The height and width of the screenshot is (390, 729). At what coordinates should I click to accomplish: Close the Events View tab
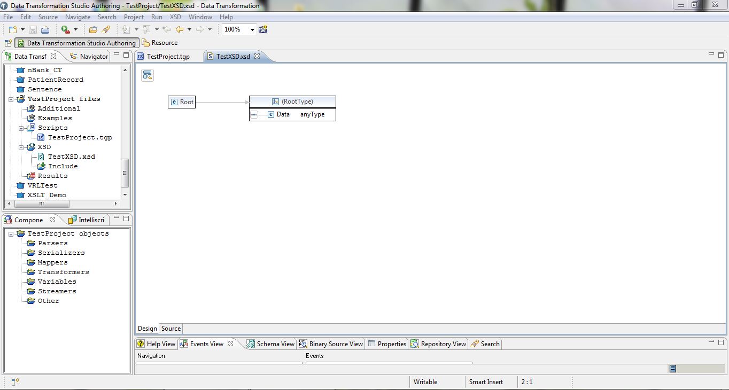click(230, 344)
